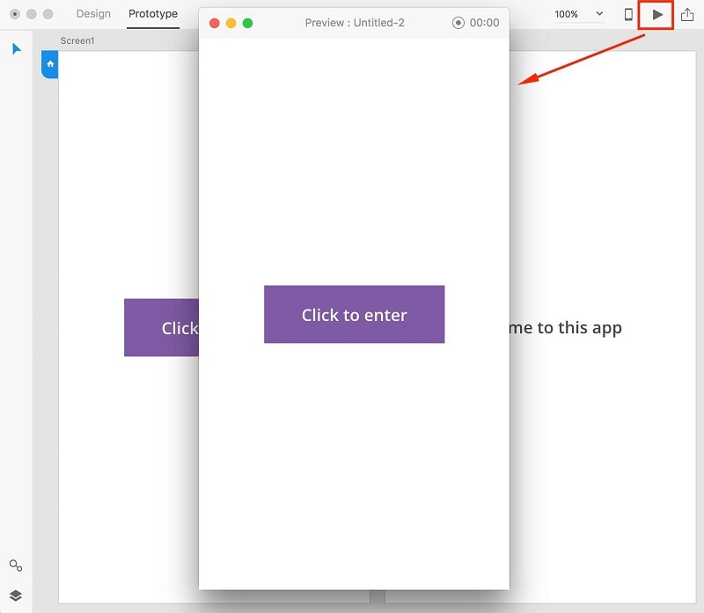Select the arrow Select tool in sidebar

click(x=16, y=49)
